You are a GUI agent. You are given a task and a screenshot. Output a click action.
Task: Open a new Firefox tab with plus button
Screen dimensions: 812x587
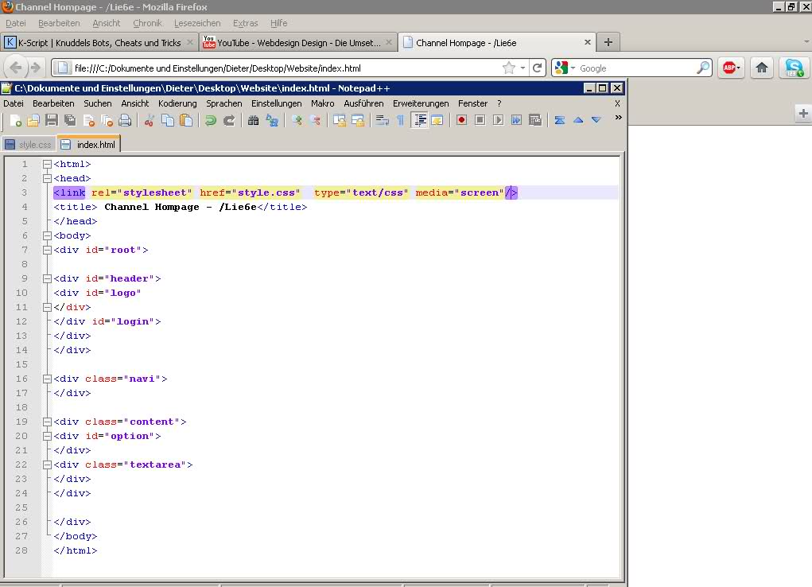[608, 42]
